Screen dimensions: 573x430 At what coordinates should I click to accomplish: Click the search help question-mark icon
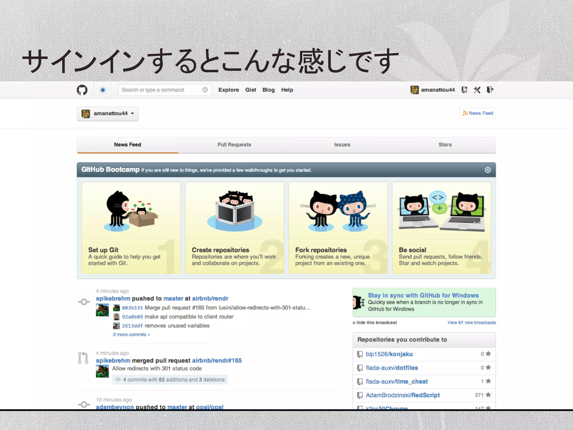(x=205, y=90)
